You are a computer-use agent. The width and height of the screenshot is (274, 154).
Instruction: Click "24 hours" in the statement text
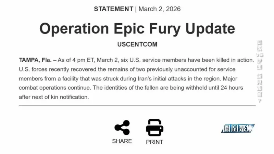[232, 88]
